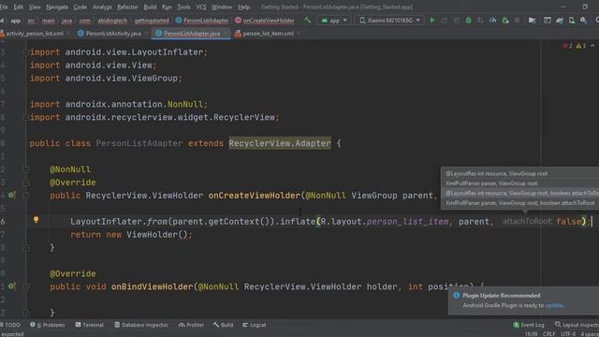Collapse the import block fold marker
This screenshot has height=337, width=599.
[26, 52]
